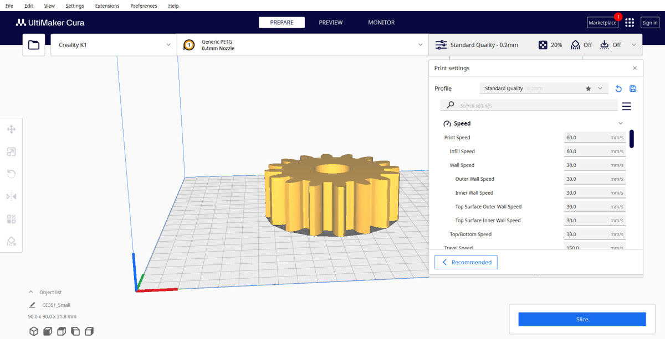Edit the Wall Speed value
This screenshot has height=339, width=665.
coord(595,165)
